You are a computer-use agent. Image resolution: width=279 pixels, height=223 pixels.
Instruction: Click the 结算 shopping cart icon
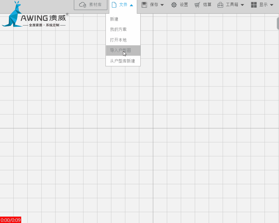coord(197,5)
